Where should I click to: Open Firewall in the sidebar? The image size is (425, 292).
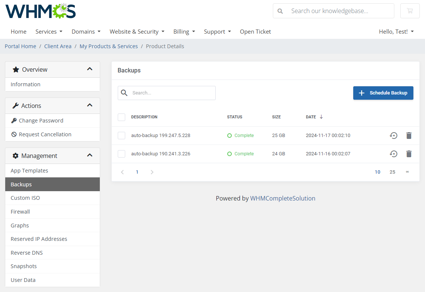53,212
